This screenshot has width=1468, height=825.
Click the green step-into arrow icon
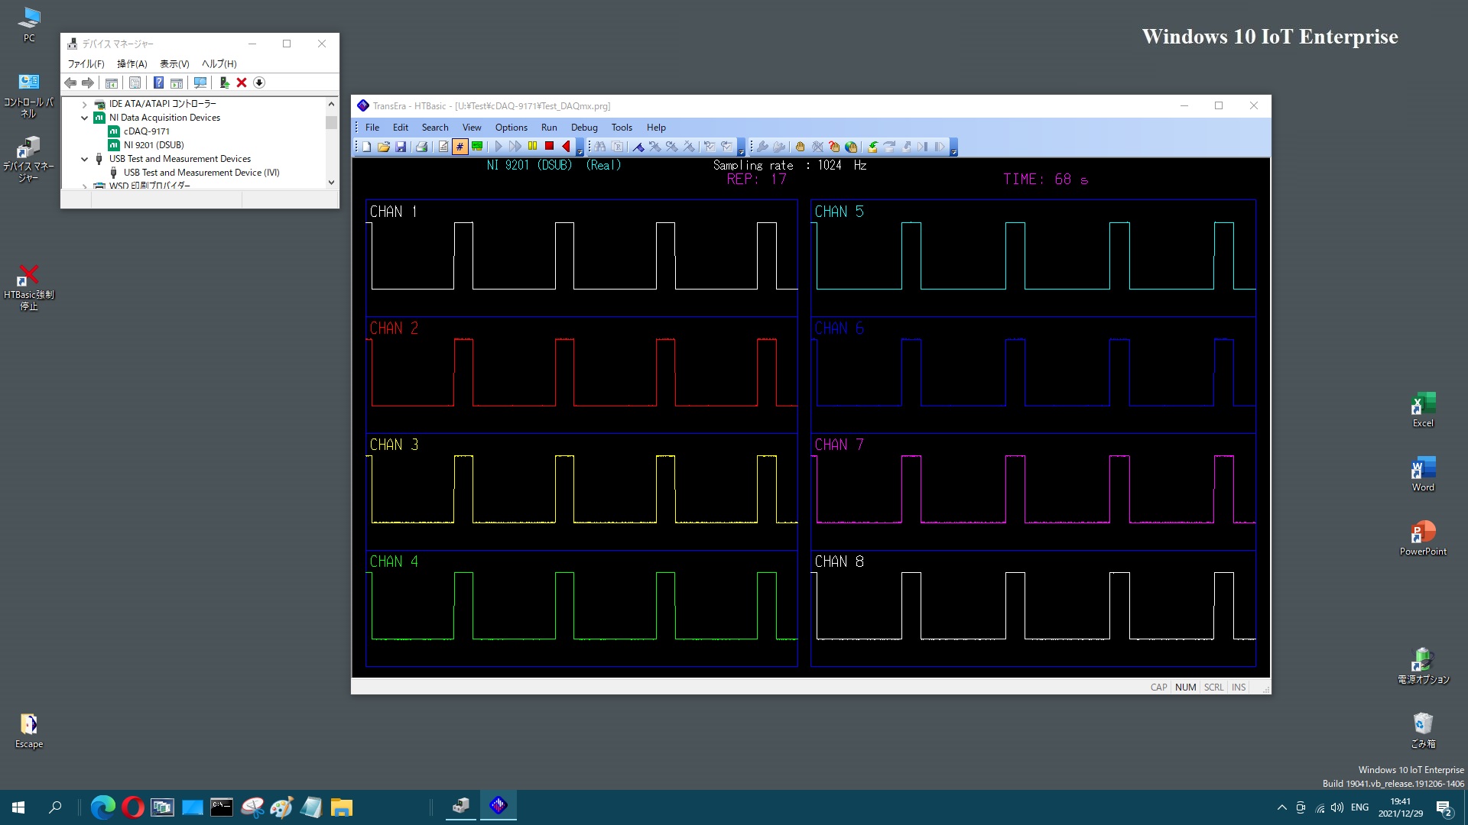pyautogui.click(x=872, y=147)
